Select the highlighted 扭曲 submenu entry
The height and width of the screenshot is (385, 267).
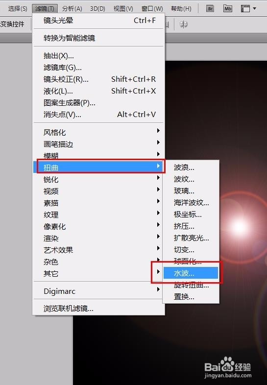coord(99,167)
